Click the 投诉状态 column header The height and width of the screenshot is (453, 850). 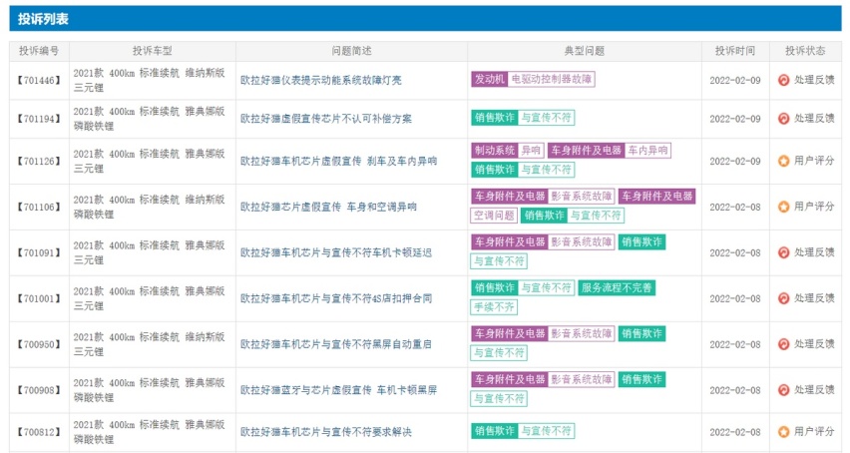pyautogui.click(x=805, y=51)
